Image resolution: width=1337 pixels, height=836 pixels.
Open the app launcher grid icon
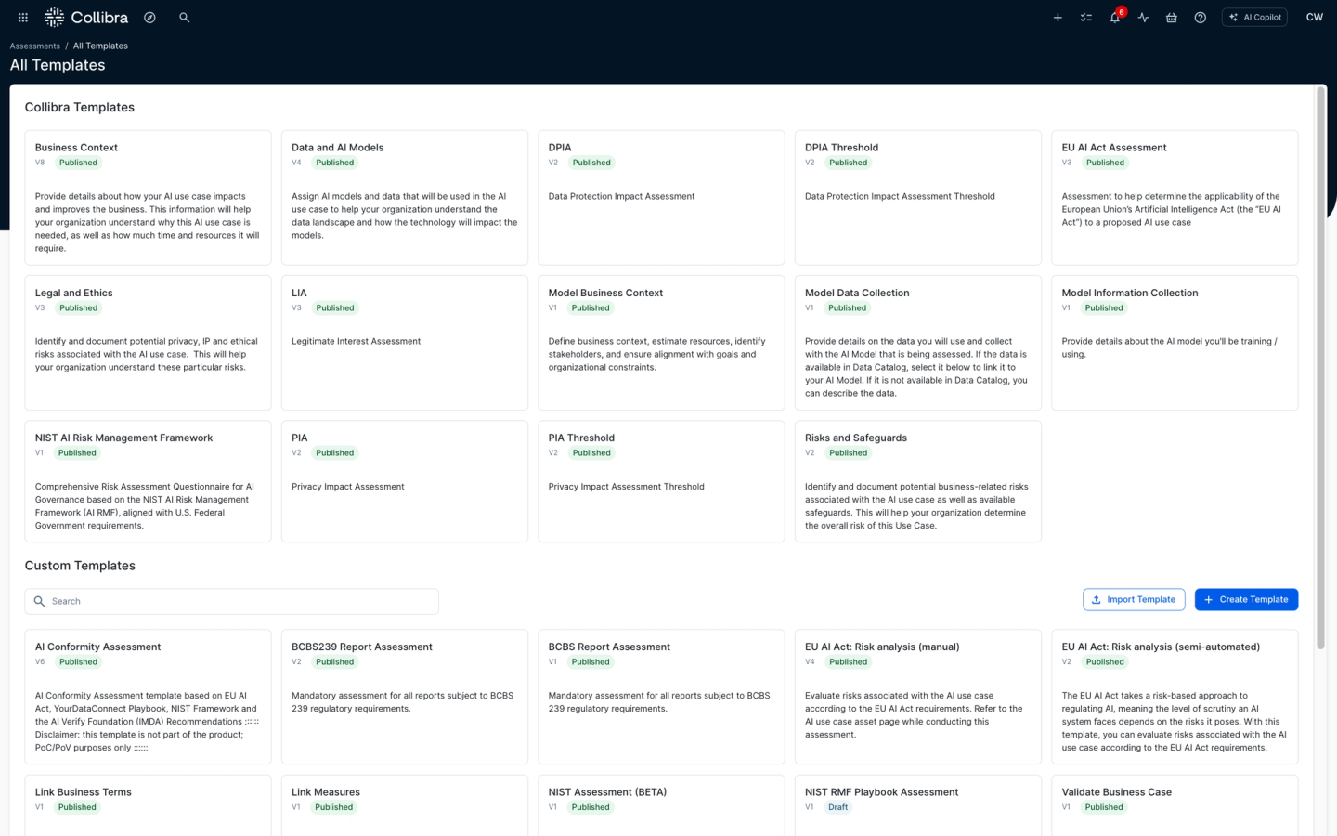click(23, 18)
